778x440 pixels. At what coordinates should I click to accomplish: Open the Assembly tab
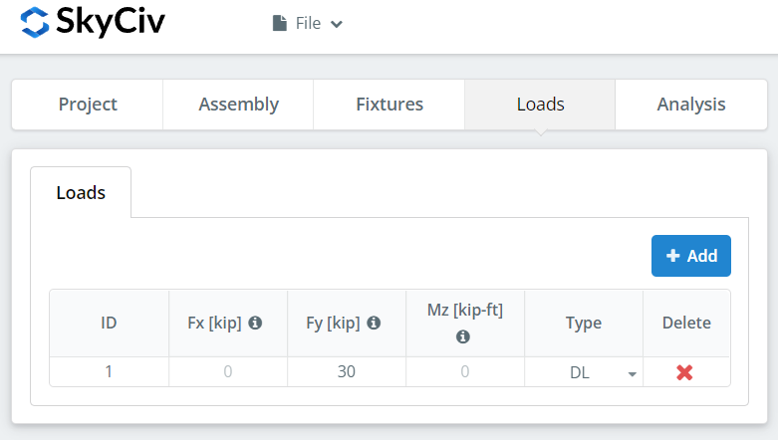(x=238, y=105)
